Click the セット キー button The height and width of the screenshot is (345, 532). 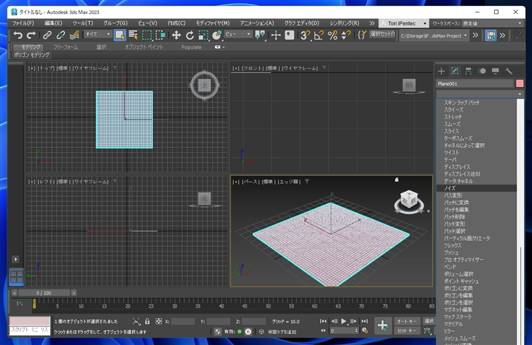tap(407, 330)
